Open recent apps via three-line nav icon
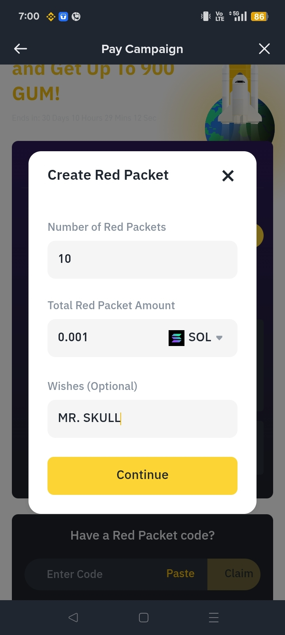285x635 pixels. [214, 618]
